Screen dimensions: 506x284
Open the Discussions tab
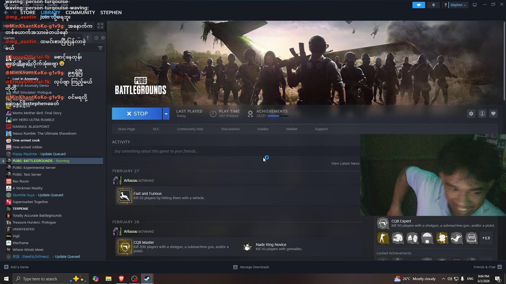[x=230, y=129]
